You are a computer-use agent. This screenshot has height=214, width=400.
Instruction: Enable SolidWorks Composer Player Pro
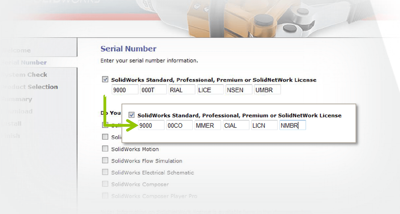pyautogui.click(x=105, y=196)
